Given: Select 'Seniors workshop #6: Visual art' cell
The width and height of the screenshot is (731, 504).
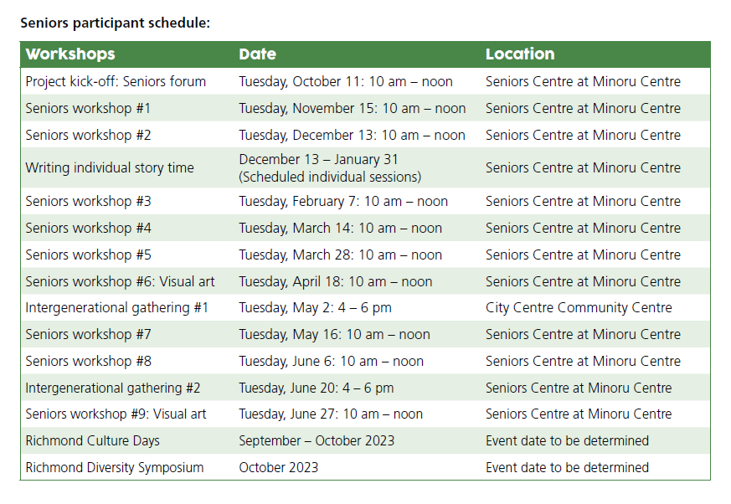Looking at the screenshot, I should (x=121, y=281).
